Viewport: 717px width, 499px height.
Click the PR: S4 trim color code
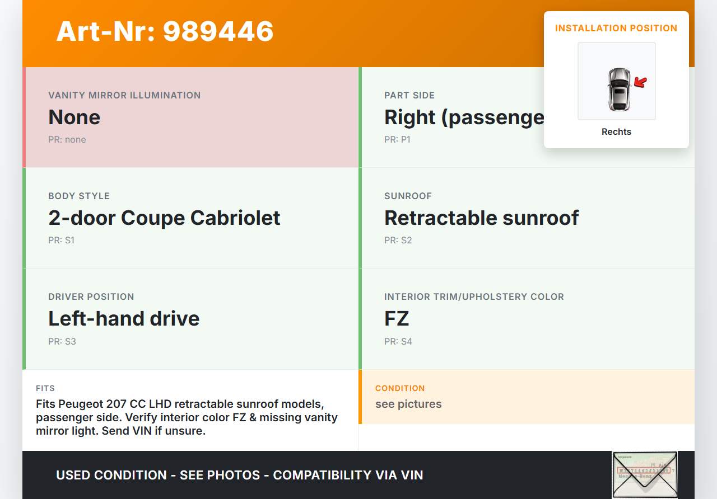click(398, 341)
